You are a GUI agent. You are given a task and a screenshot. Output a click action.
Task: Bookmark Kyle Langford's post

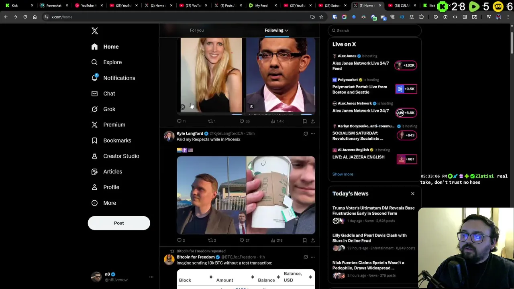[x=304, y=240]
